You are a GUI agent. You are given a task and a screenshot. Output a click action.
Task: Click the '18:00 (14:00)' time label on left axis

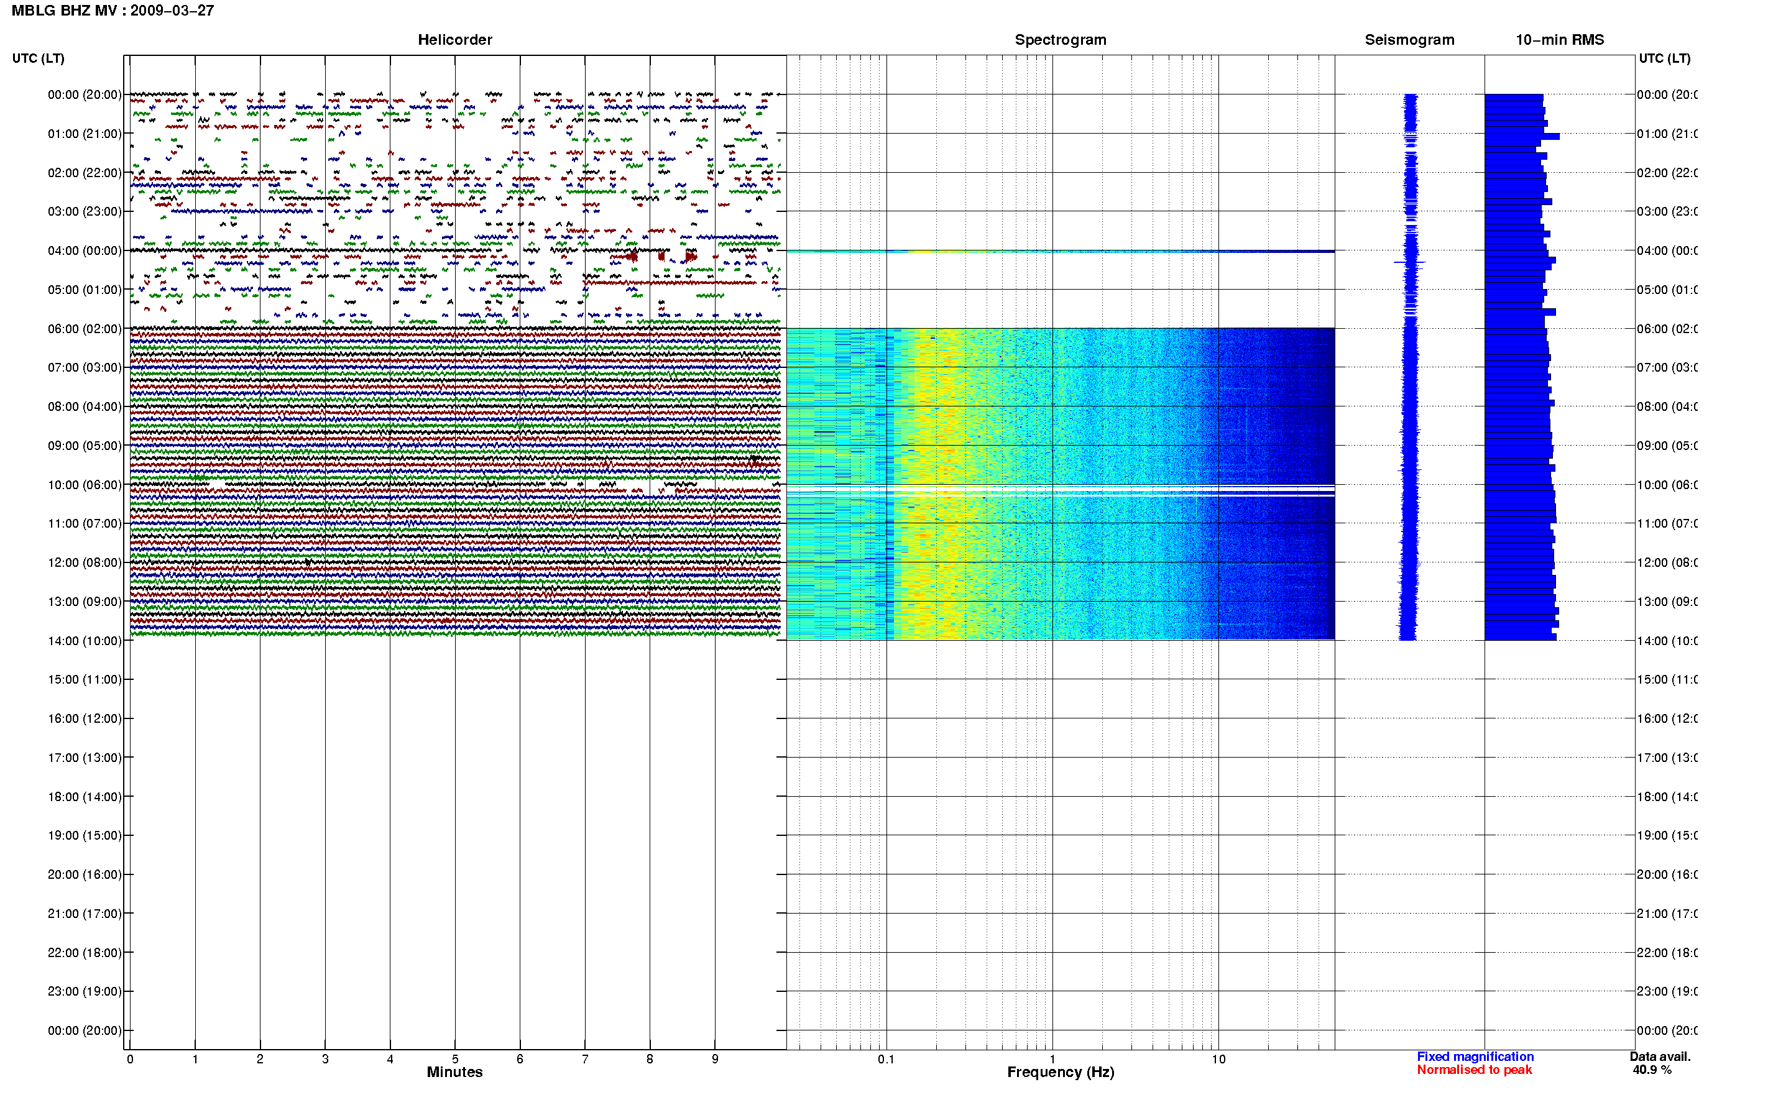click(85, 797)
